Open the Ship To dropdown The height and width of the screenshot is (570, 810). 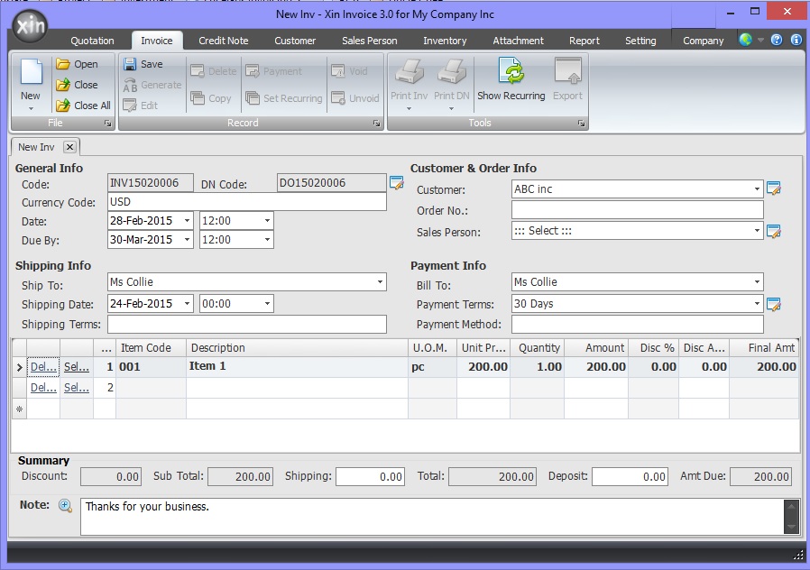[380, 282]
